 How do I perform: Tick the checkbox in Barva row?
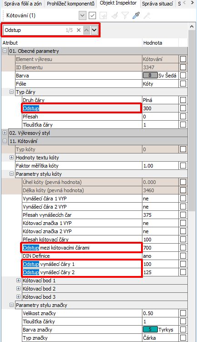[x=183, y=76]
